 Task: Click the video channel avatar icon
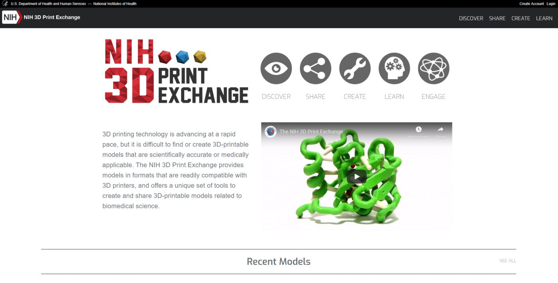point(271,132)
